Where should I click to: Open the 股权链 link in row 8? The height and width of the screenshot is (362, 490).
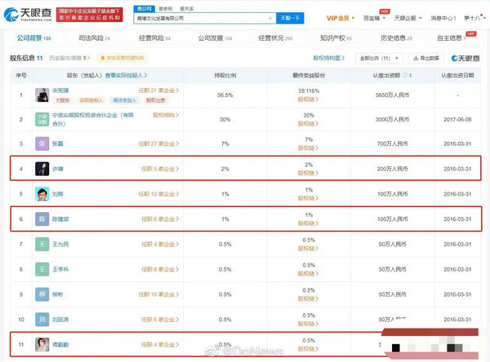[x=308, y=274]
